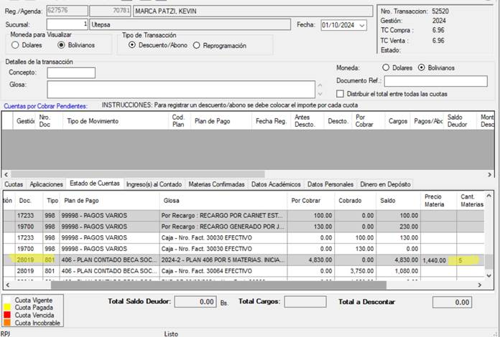Click the student name field MARCA PATZI, KEVIN
Image resolution: width=500 pixels, height=337 pixels.
tap(253, 11)
